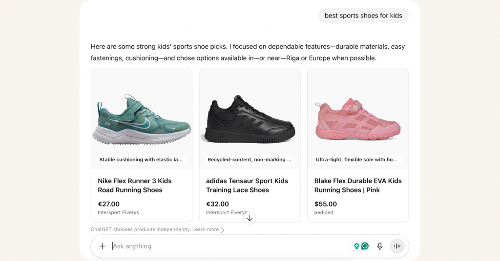The image size is (500, 261).
Task: Open the pink Blake Flex shoe image
Action: (x=358, y=119)
